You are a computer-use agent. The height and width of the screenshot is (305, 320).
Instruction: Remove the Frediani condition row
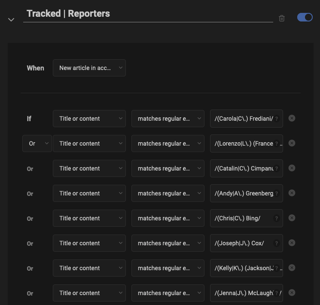click(x=292, y=118)
